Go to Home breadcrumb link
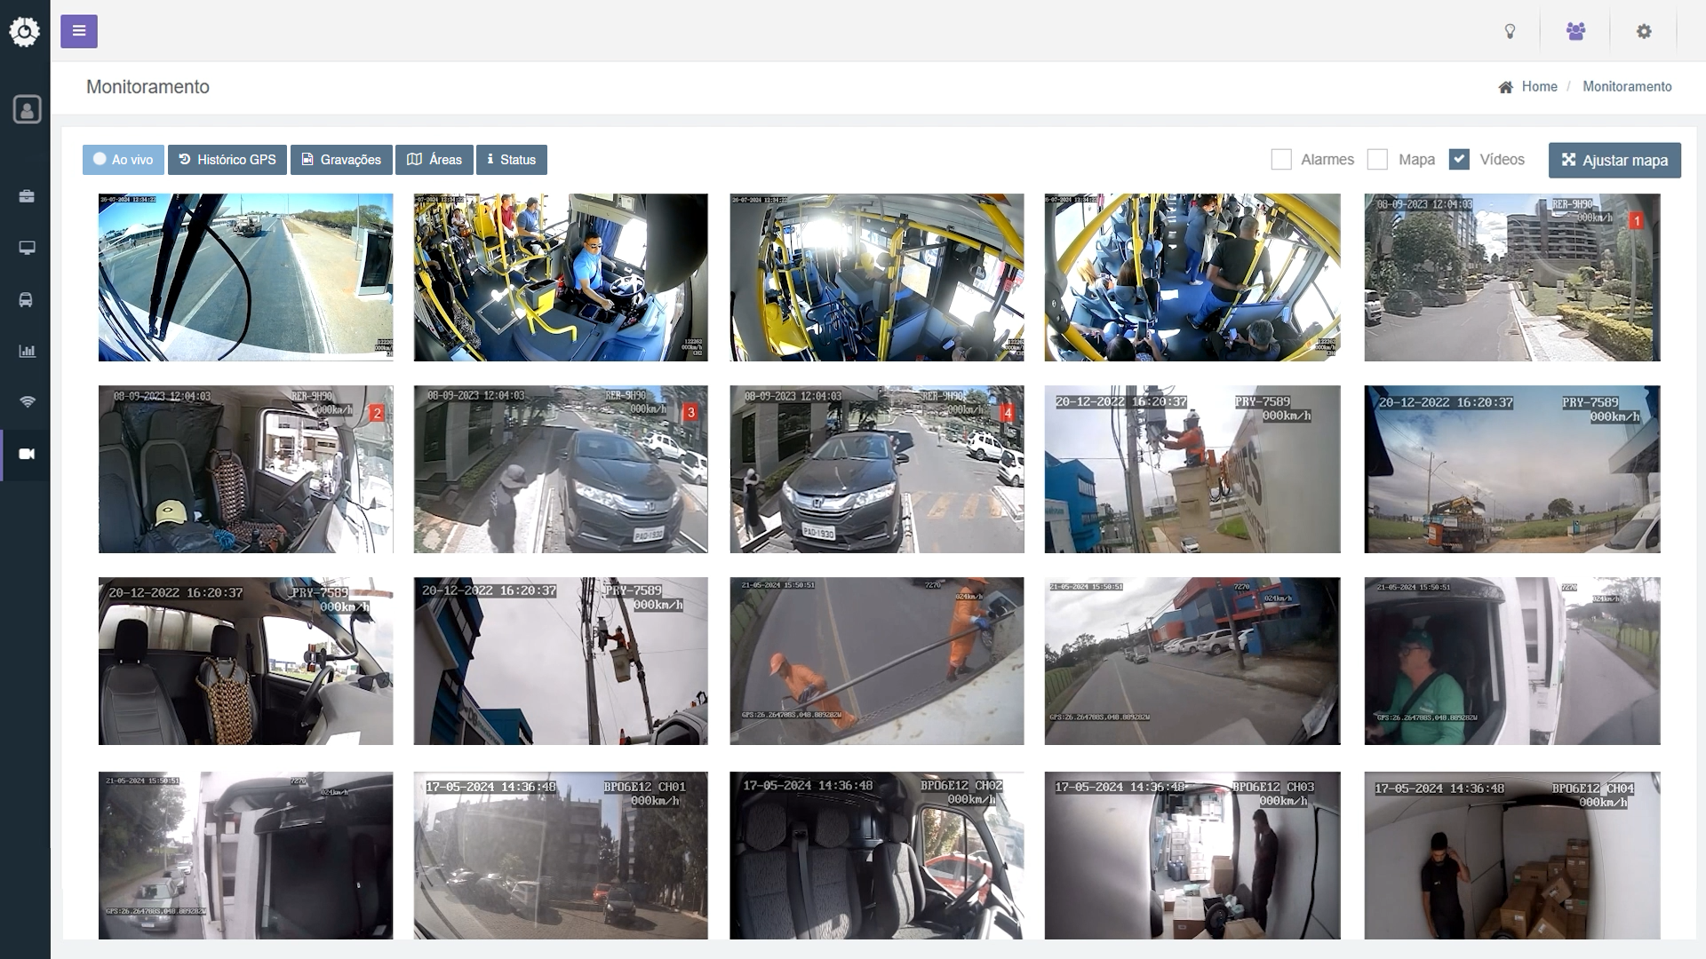 coord(1539,87)
